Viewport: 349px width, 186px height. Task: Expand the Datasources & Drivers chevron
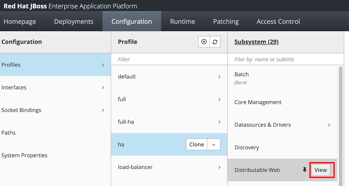pos(329,125)
